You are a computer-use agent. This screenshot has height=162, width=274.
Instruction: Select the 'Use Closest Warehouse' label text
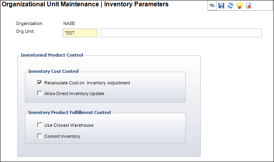pyautogui.click(x=69, y=125)
